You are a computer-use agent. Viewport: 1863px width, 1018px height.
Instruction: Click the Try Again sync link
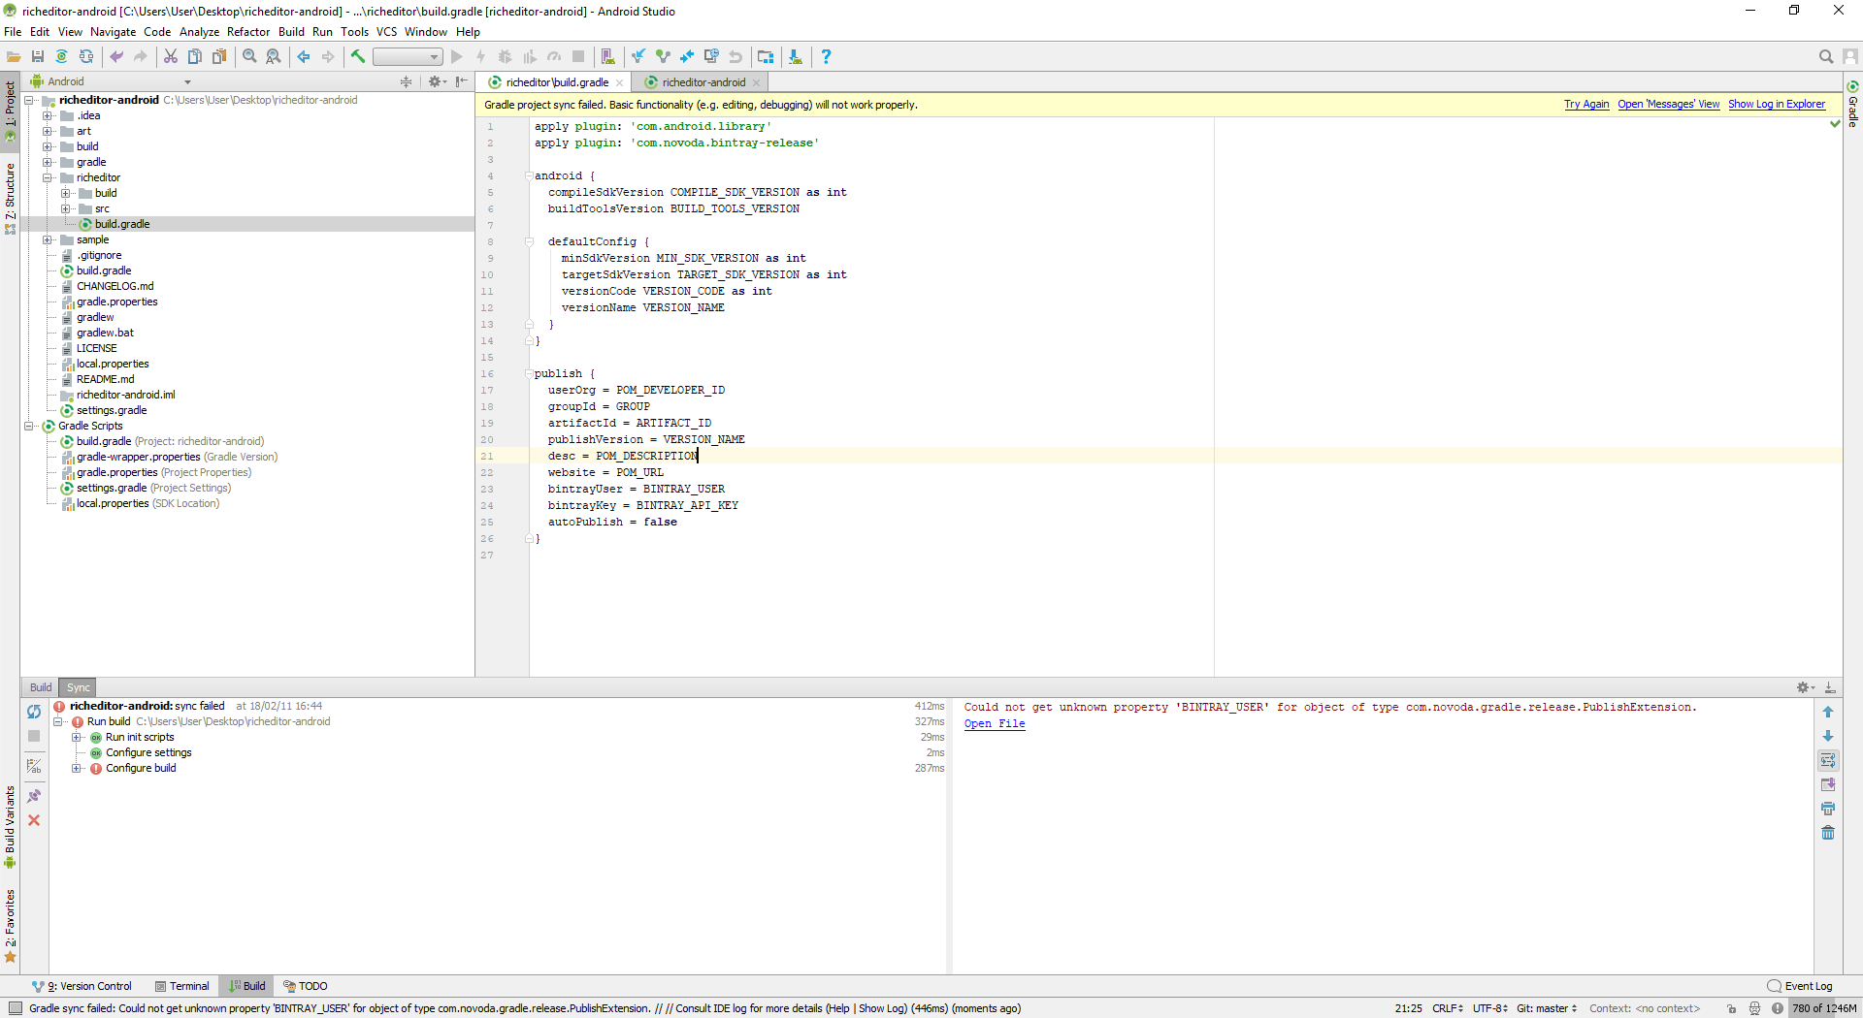[1586, 104]
